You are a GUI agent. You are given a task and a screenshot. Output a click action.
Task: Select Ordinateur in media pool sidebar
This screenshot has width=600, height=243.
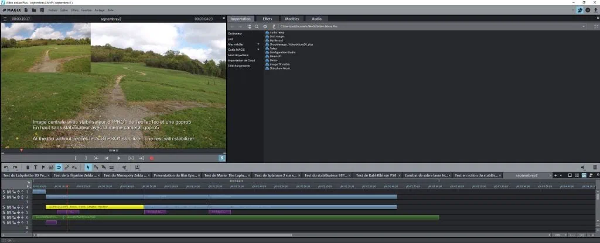pos(235,33)
